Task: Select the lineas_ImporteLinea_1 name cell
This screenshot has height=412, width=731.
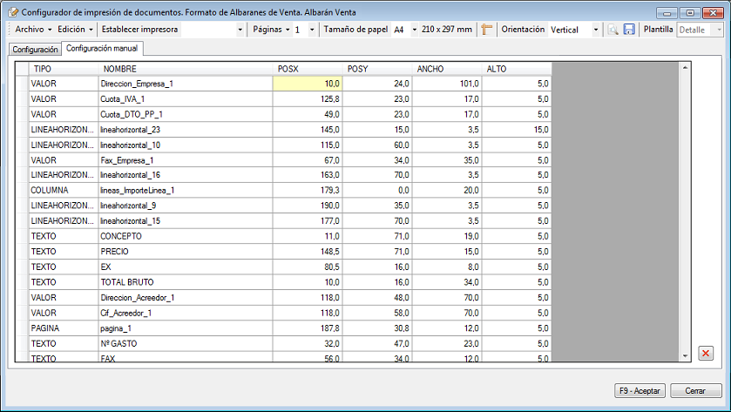Action: [186, 190]
